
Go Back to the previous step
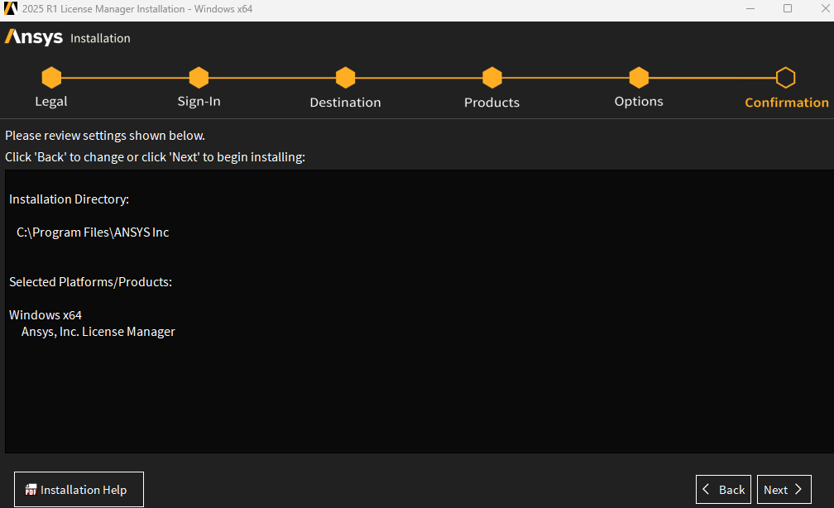(x=723, y=489)
